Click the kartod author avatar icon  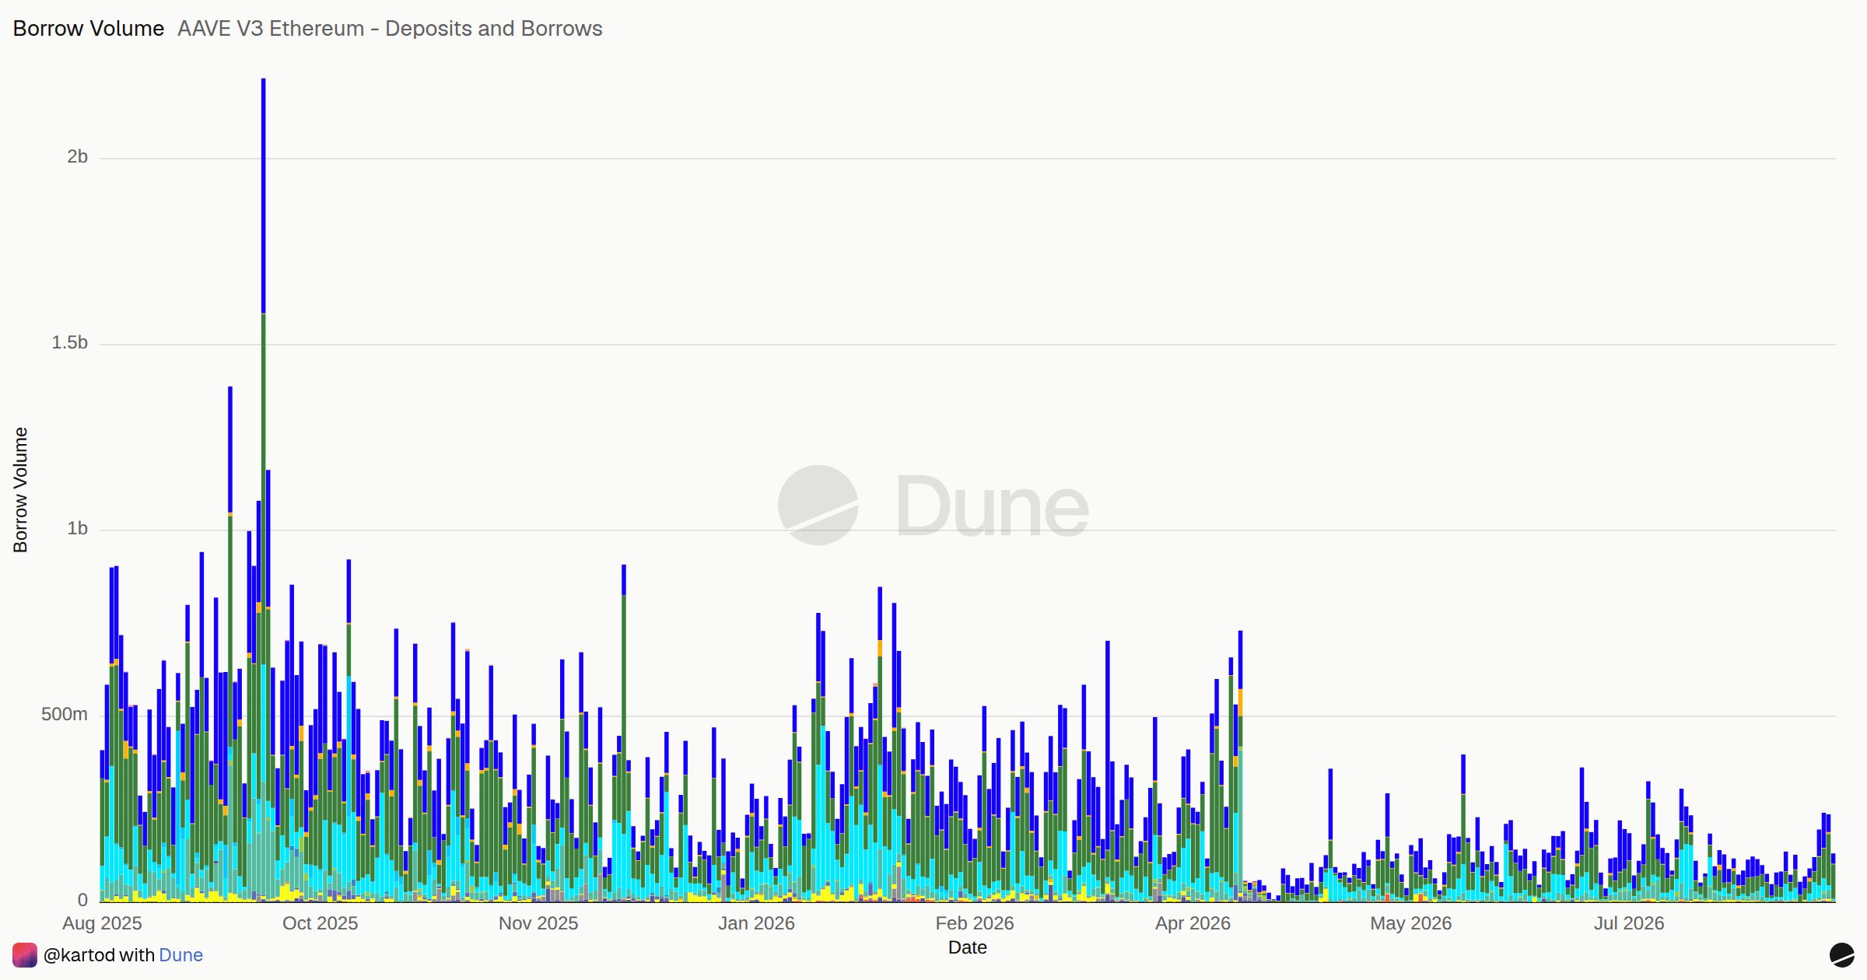tap(25, 955)
